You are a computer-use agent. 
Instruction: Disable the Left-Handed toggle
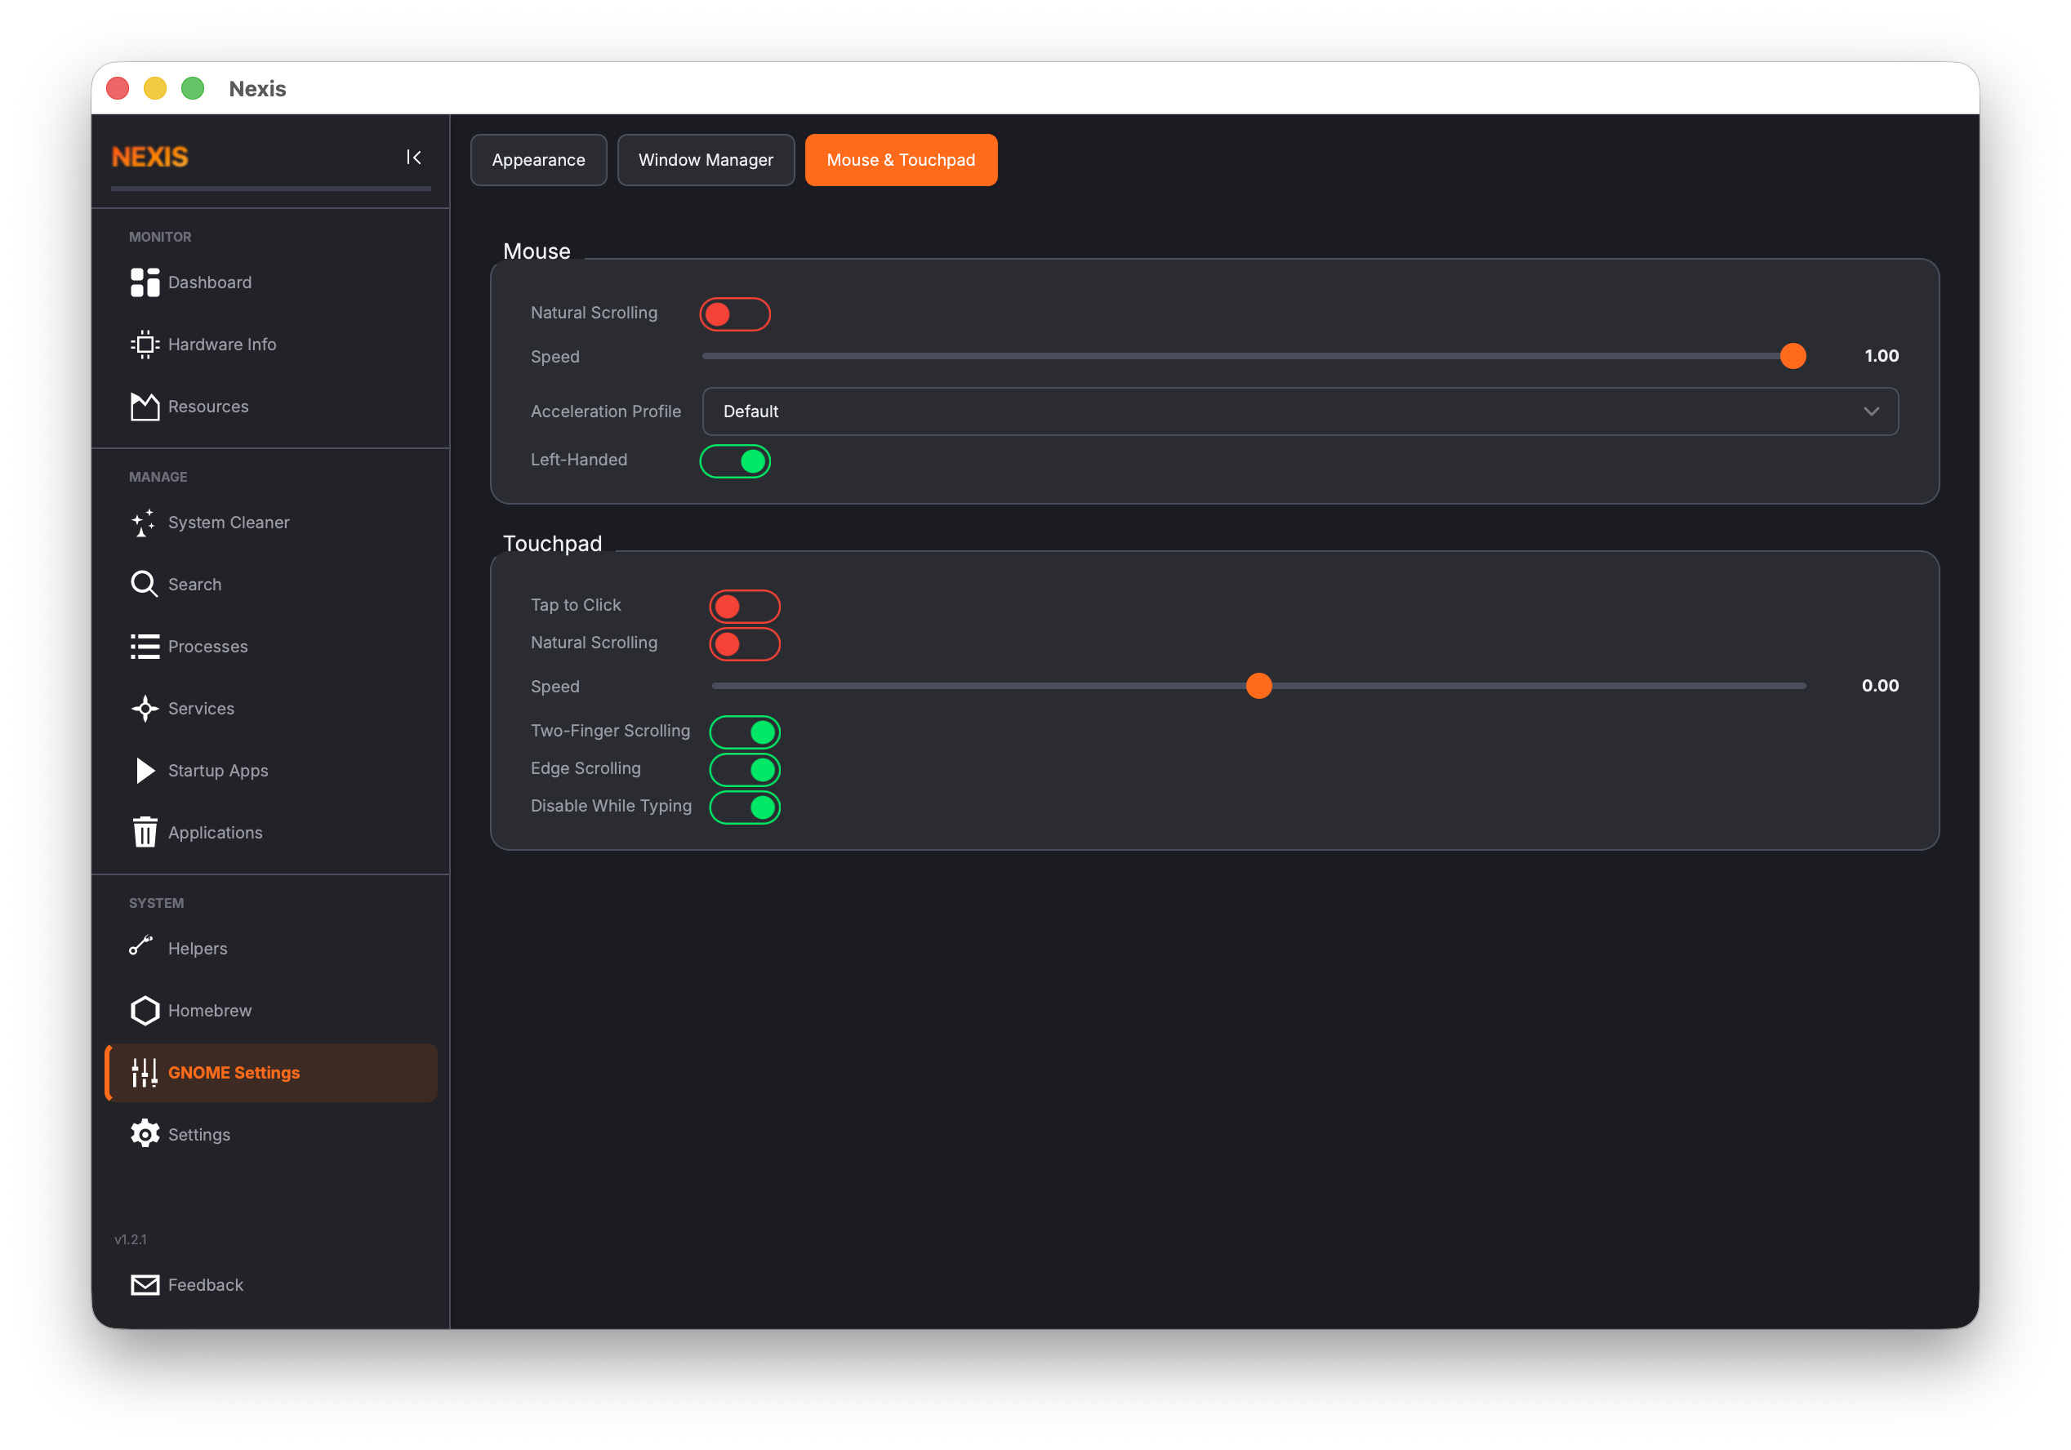[735, 460]
